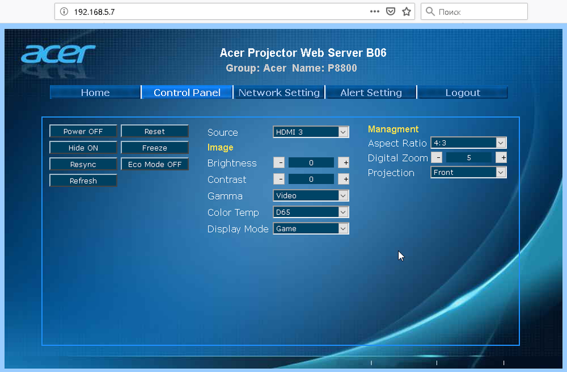Click the Pocket save icon
The height and width of the screenshot is (372, 567).
pyautogui.click(x=391, y=12)
